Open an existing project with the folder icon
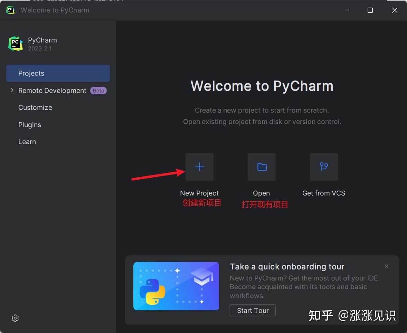407x333 pixels. pos(262,167)
